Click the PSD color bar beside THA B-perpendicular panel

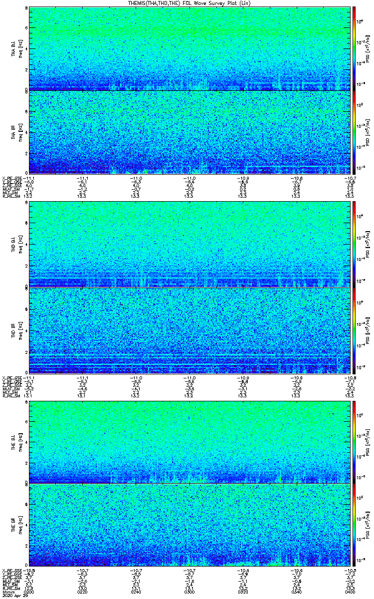[x=355, y=48]
